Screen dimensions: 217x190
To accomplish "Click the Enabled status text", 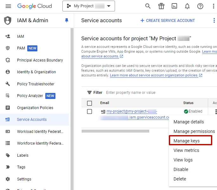I will click(x=195, y=111).
